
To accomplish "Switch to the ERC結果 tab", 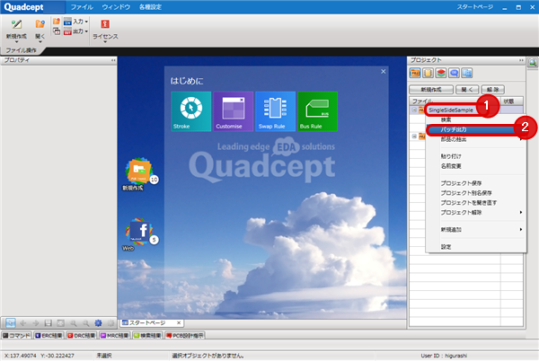I will [49, 336].
